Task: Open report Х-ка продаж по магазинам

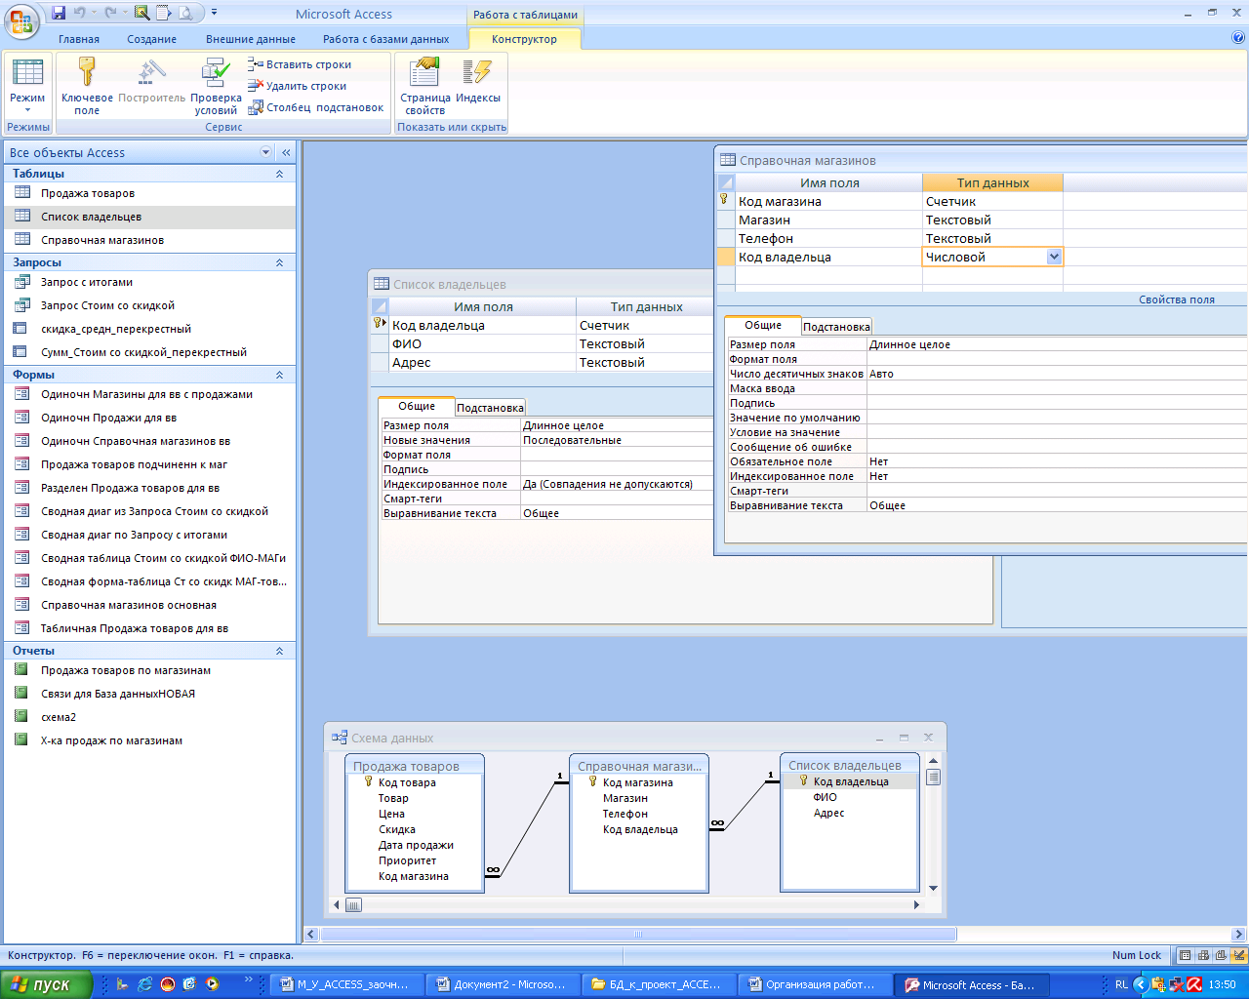Action: point(149,740)
